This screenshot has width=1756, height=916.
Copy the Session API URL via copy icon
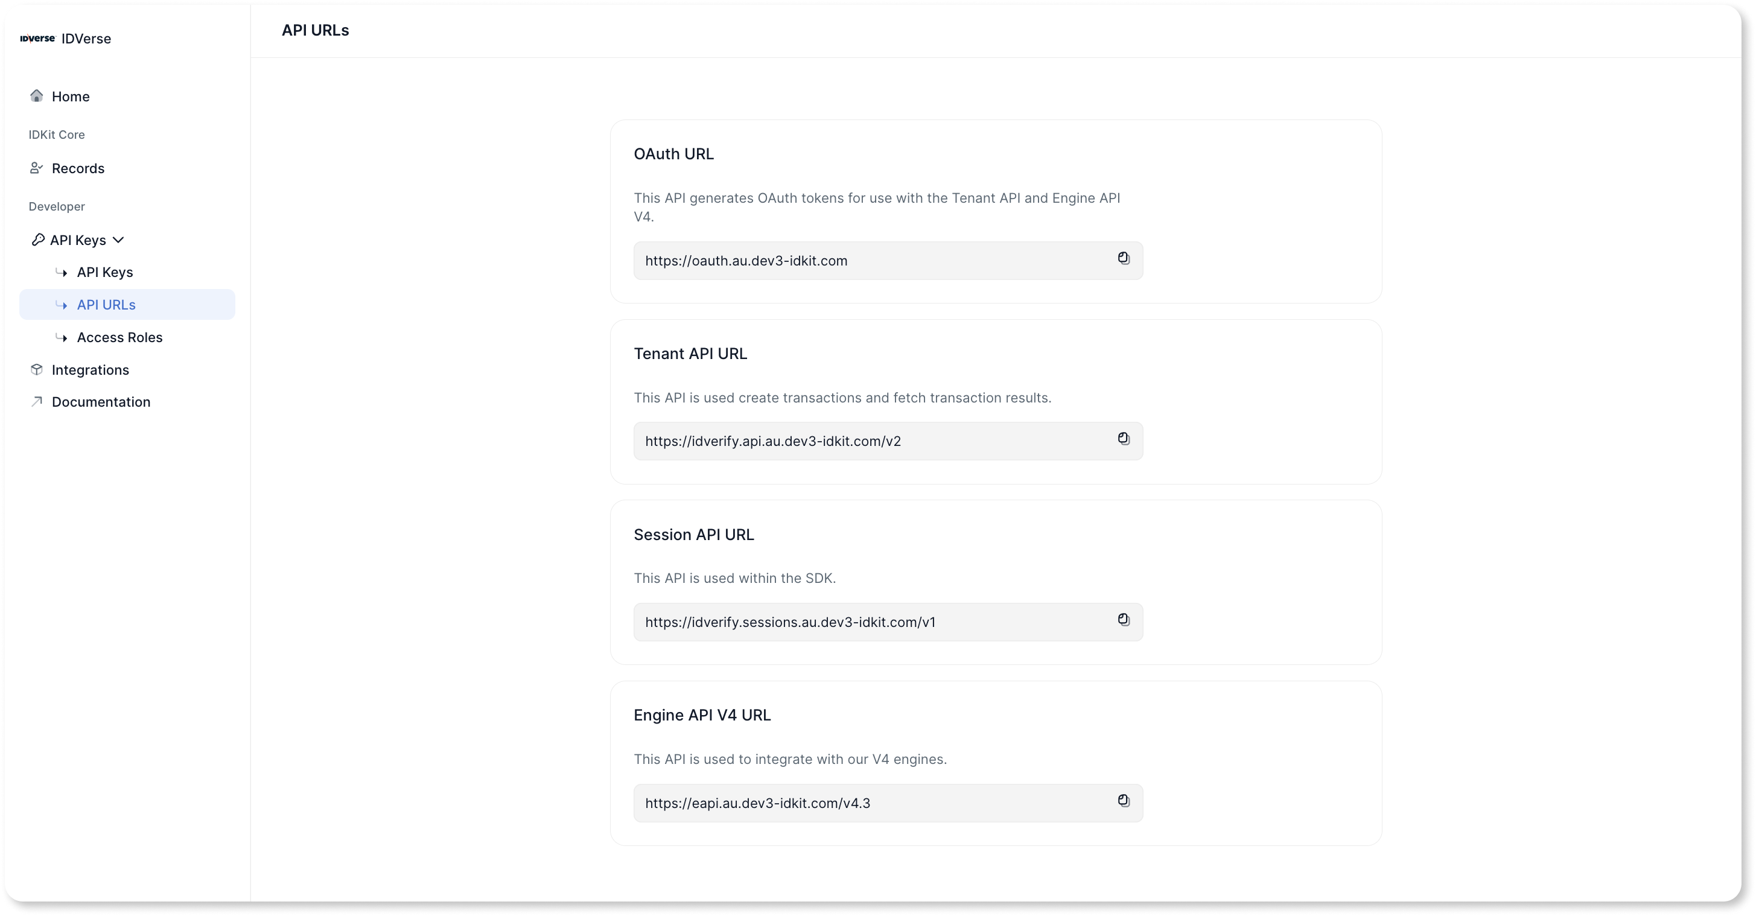click(1124, 620)
